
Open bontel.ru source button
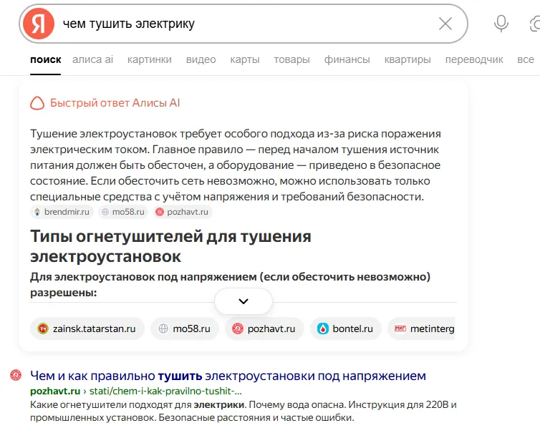(346, 329)
